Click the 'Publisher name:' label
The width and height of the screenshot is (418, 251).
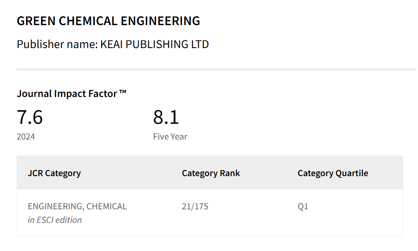pyautogui.click(x=57, y=44)
